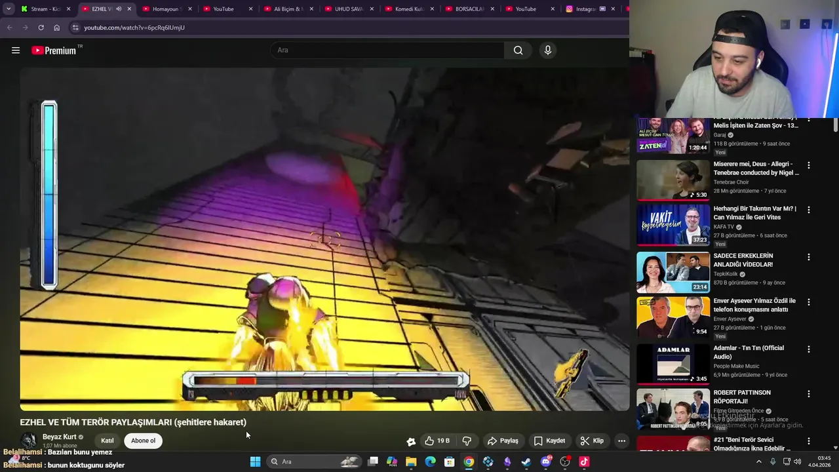Image resolution: width=839 pixels, height=472 pixels.
Task: Show hidden system tray icons chevron
Action: pos(759,462)
